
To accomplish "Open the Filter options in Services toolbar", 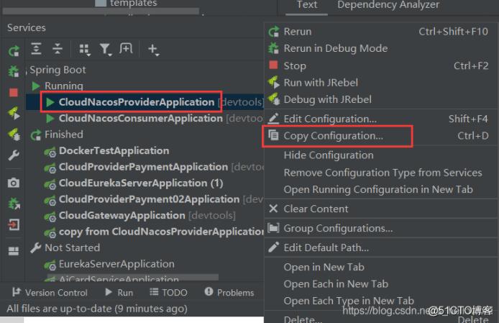I will 106,49.
